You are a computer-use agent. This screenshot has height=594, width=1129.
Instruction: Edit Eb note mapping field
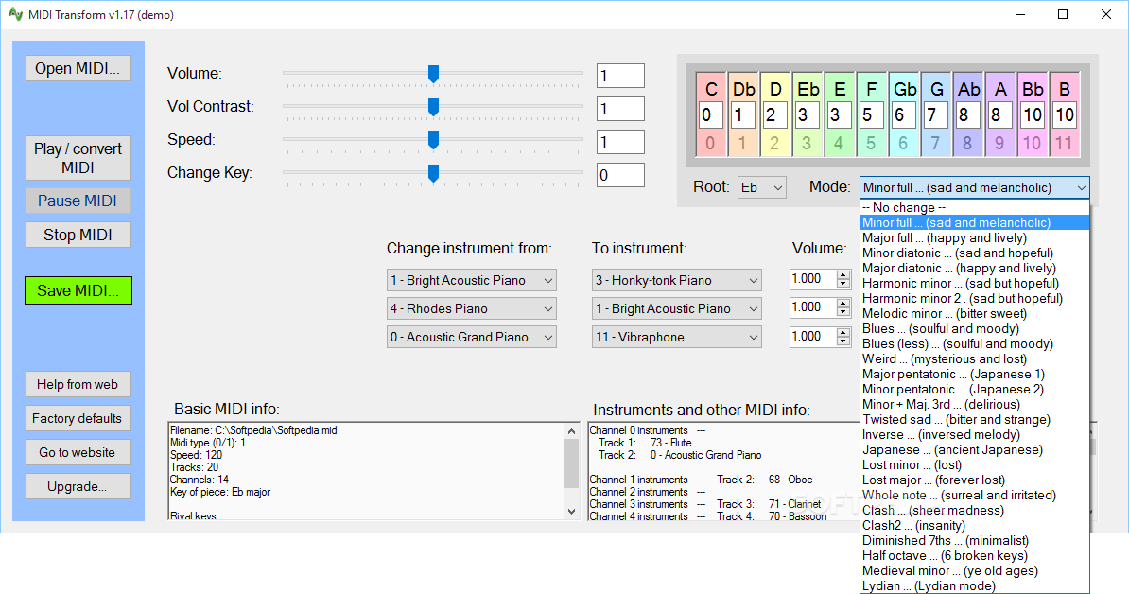[808, 115]
